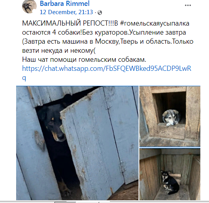209x203 pixels.
Task: Click the black dog's nose in large photo
Action: (x=61, y=136)
